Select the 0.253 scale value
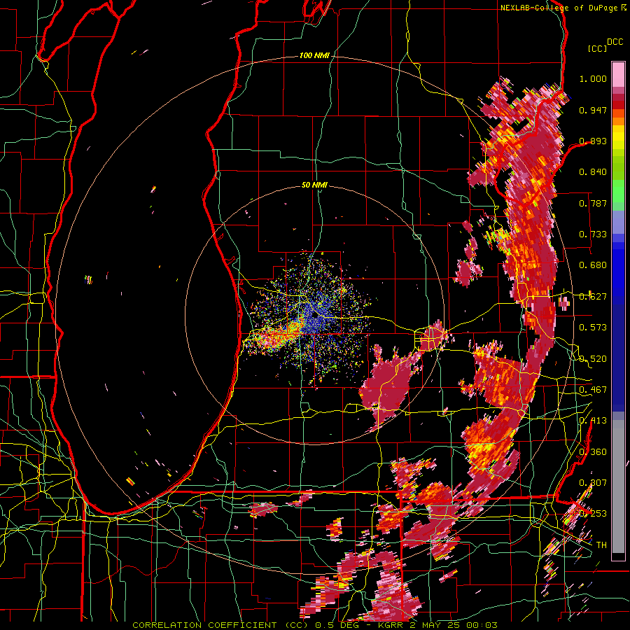The height and width of the screenshot is (630, 630). pyautogui.click(x=593, y=514)
